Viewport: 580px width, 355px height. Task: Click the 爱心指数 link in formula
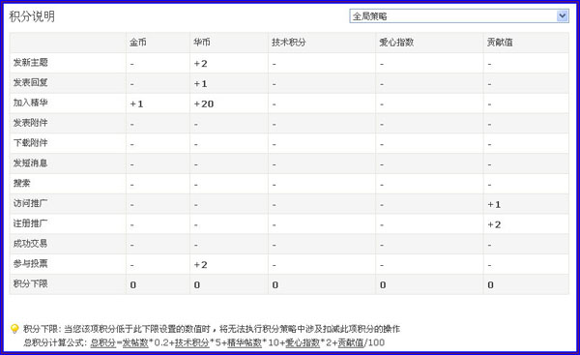click(x=303, y=342)
